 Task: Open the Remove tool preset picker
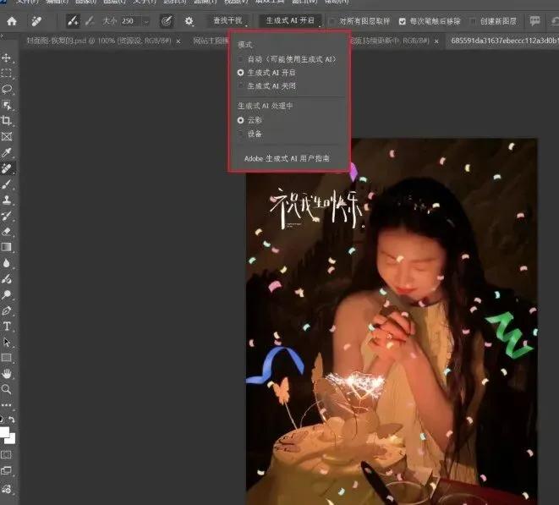click(x=36, y=21)
